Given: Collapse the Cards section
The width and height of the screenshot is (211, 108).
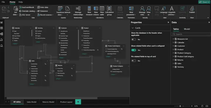Looking at the screenshot, I should point(133,28).
